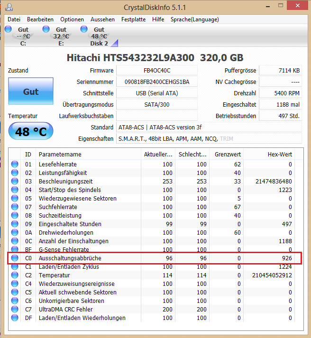This screenshot has height=338, width=311.
Task: Click status orb in Suchfehlerrate row
Action: (15, 207)
